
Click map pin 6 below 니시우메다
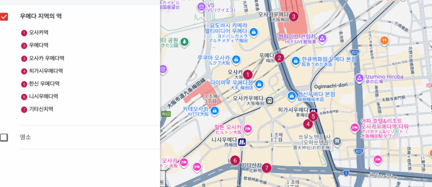pyautogui.click(x=235, y=160)
